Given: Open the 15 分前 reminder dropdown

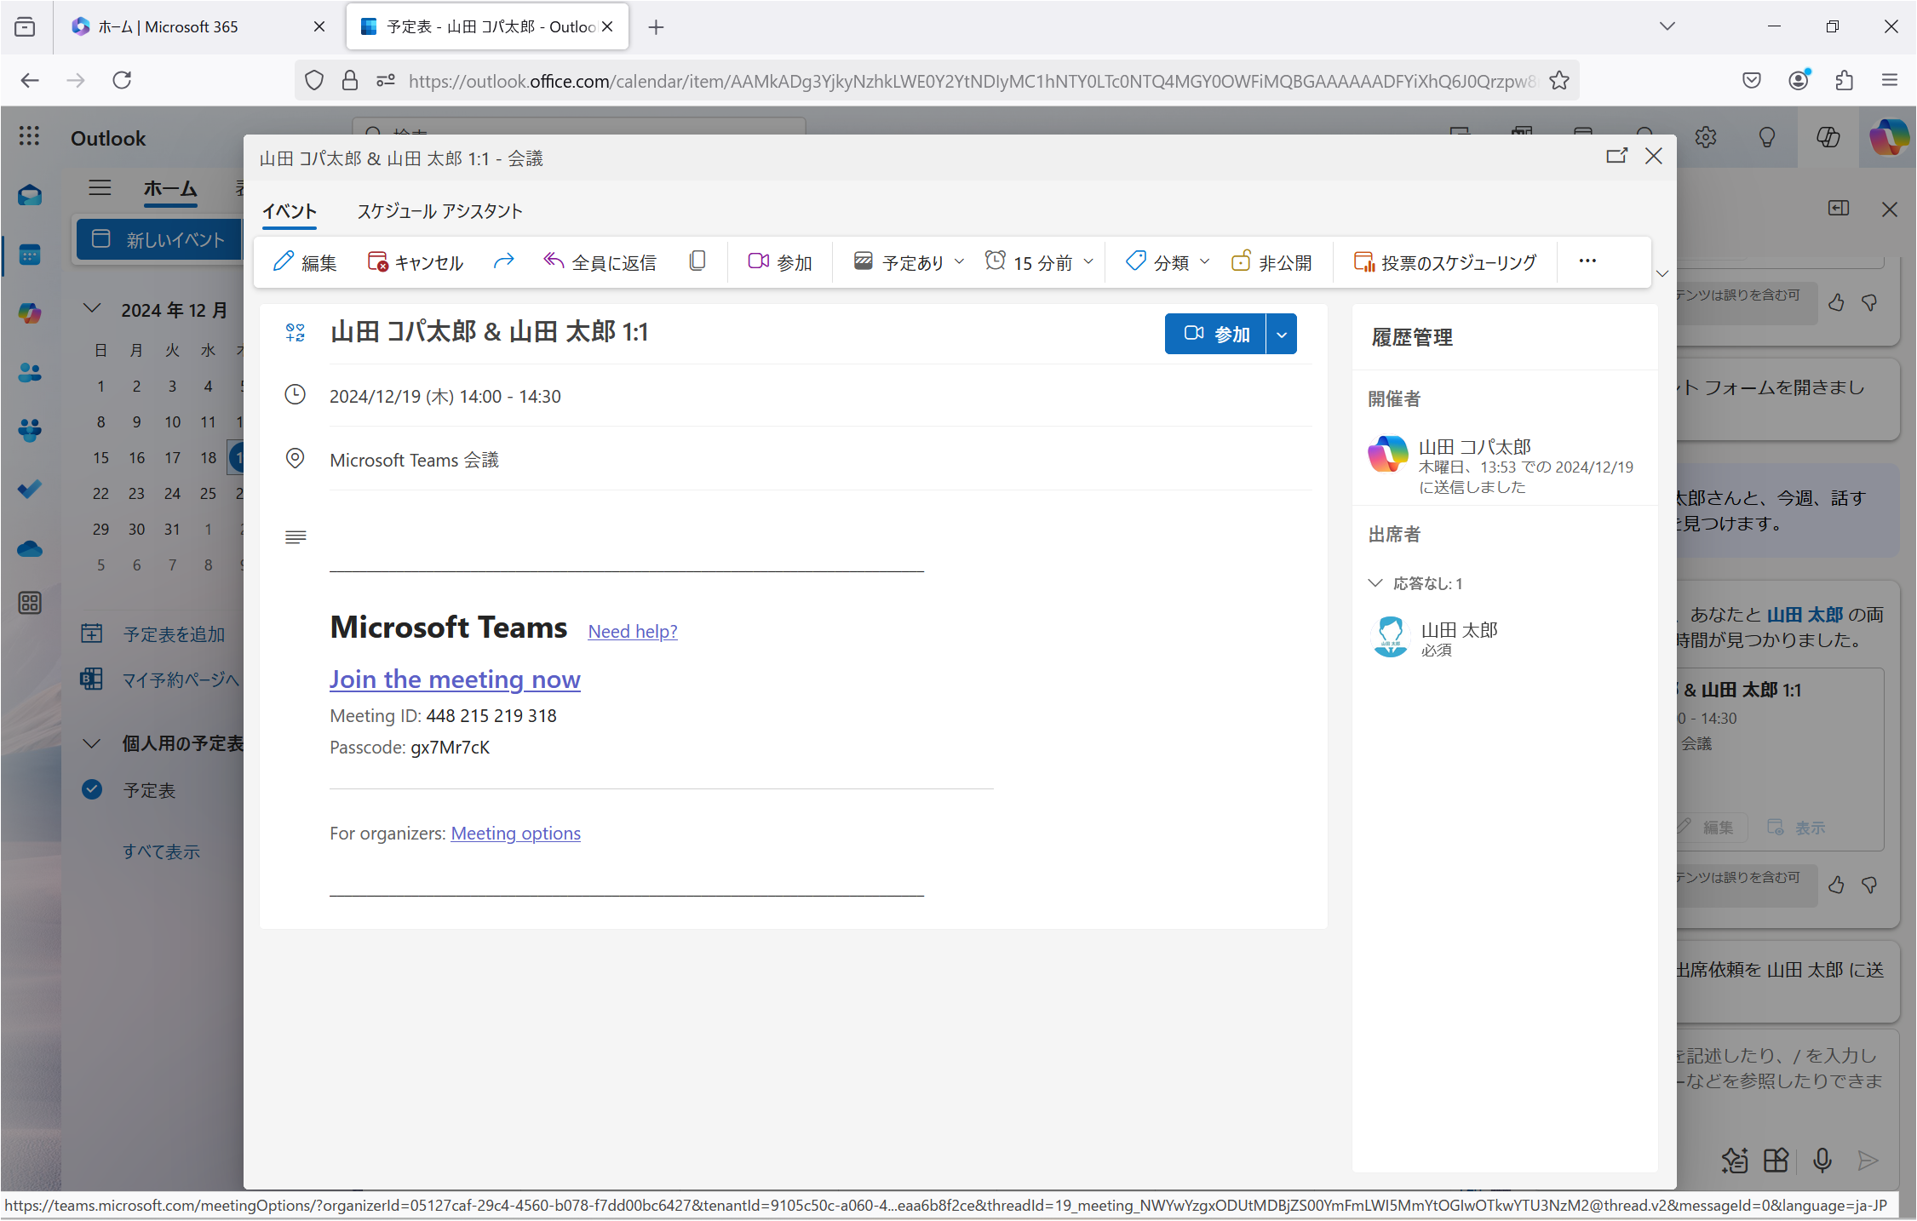Looking at the screenshot, I should pyautogui.click(x=1039, y=262).
